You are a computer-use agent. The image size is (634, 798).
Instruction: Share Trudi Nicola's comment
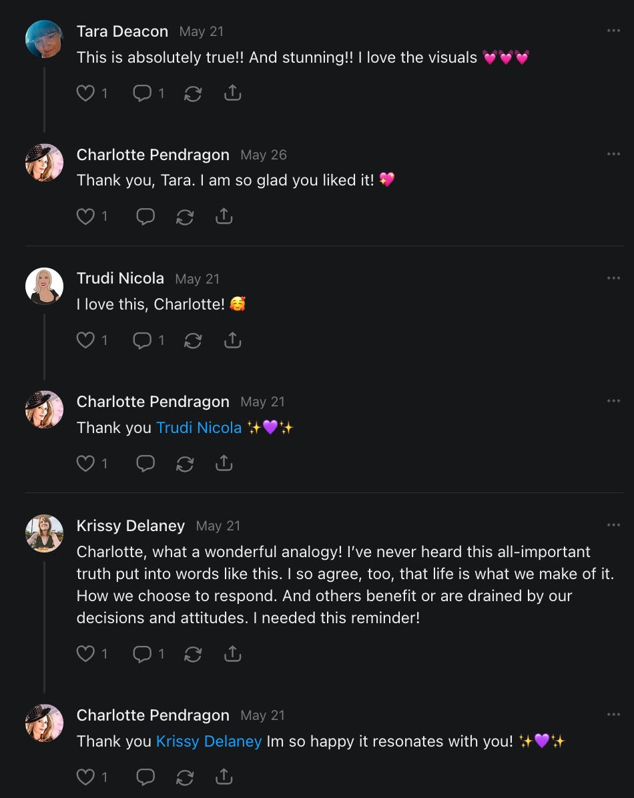click(x=233, y=340)
